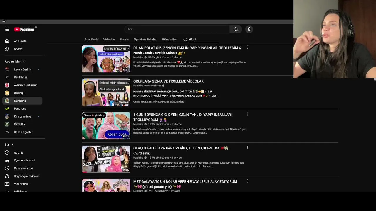Open Kira Lebedeva channel avatar

[x=7, y=116]
